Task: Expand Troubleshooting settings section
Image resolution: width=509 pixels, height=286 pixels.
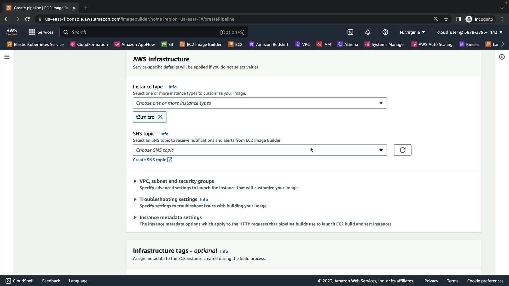Action: [x=168, y=199]
